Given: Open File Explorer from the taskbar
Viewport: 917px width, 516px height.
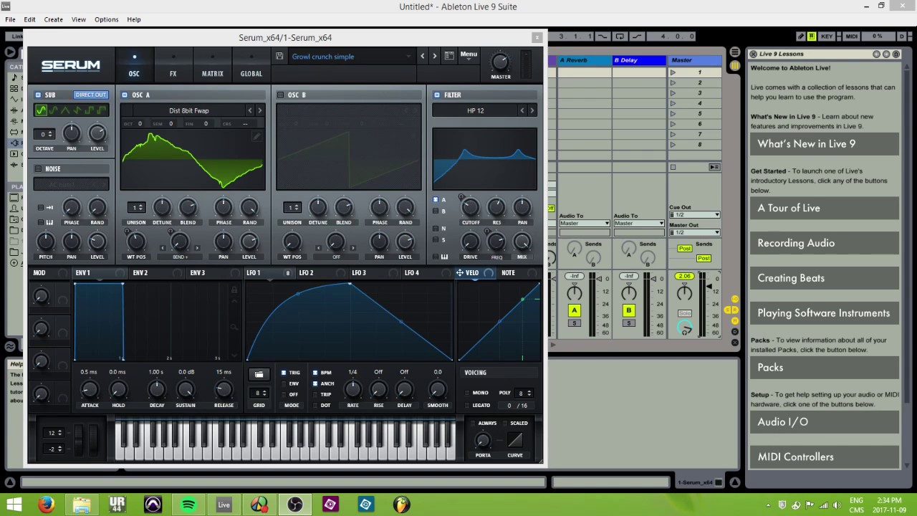Looking at the screenshot, I should tap(82, 505).
